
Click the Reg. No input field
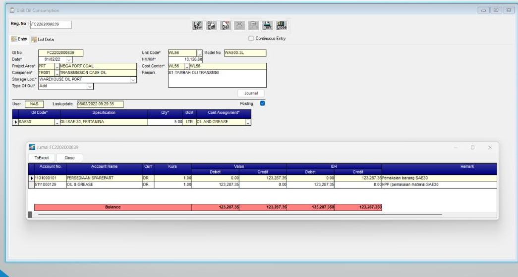click(x=51, y=24)
